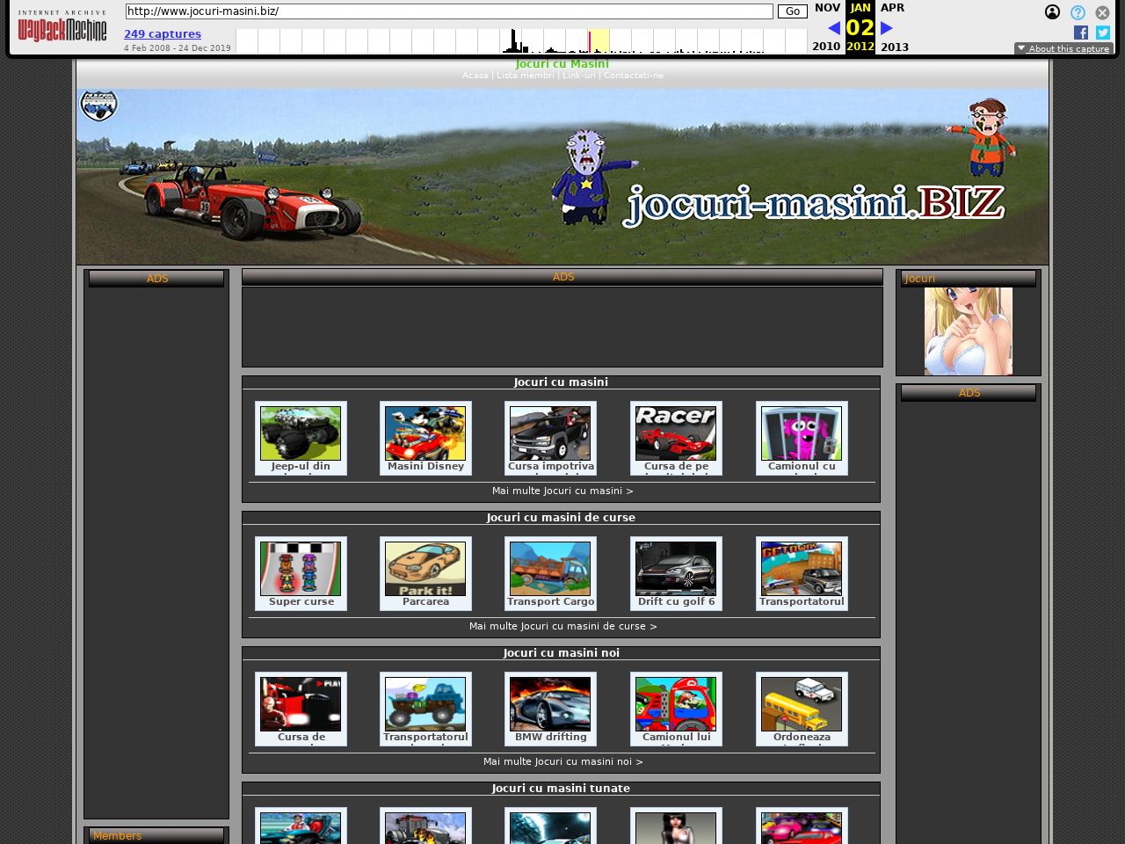Share capture on Twitter icon
This screenshot has height=844, width=1125.
(1103, 33)
